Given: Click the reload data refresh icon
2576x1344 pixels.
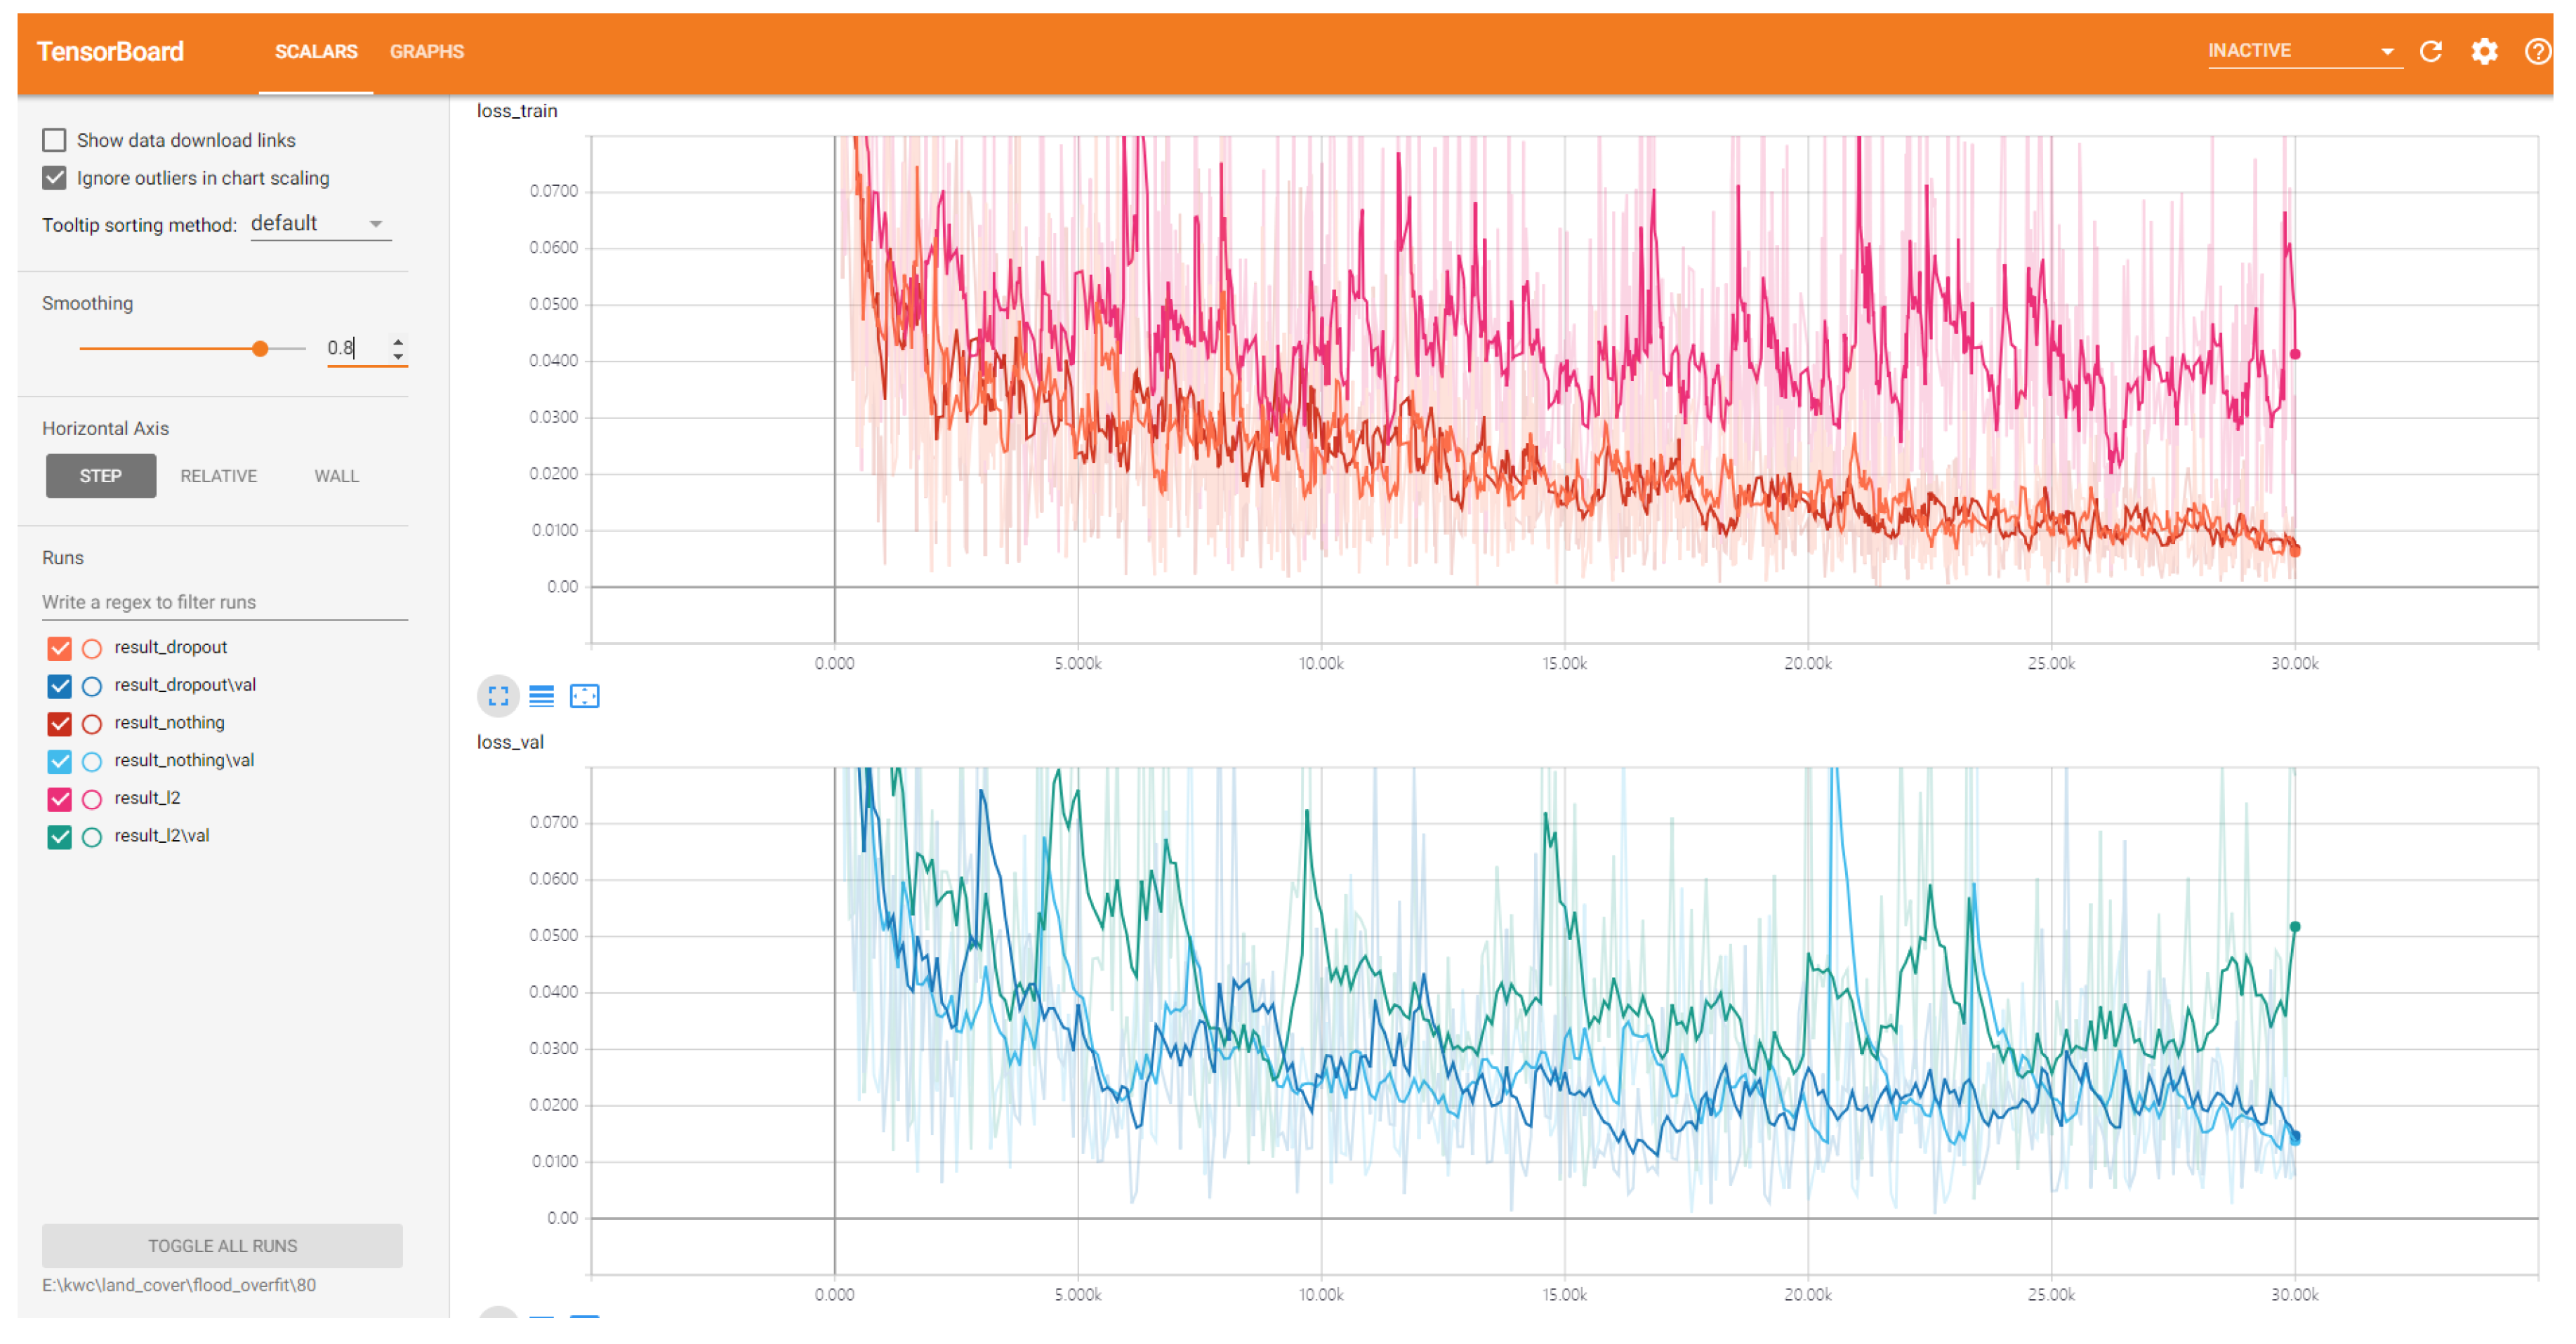Looking at the screenshot, I should pos(2431,51).
